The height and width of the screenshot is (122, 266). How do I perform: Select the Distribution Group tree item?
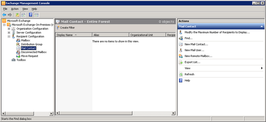32,44
